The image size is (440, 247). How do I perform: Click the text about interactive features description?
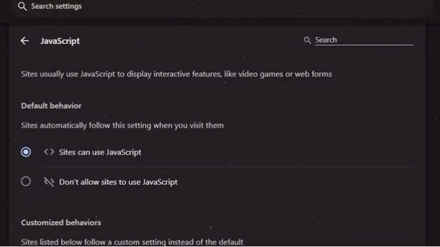(x=177, y=74)
